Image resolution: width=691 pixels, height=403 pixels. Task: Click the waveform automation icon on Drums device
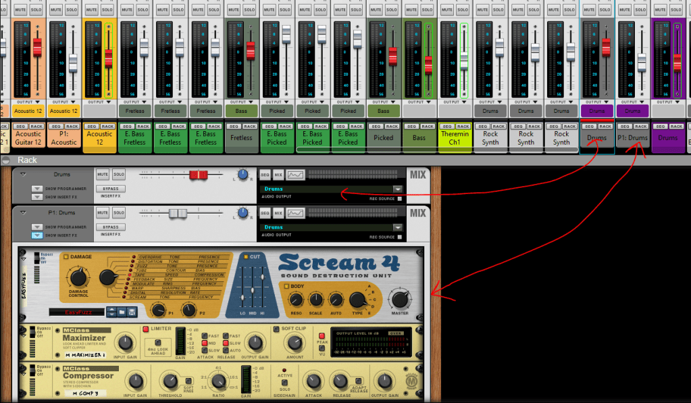[x=295, y=174]
